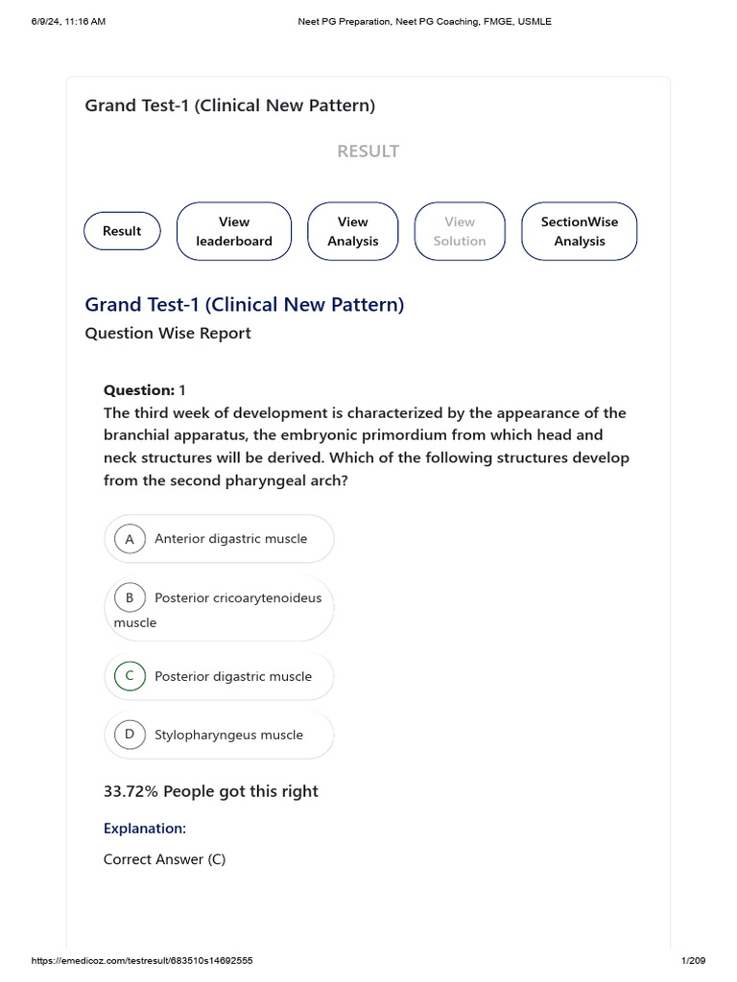This screenshot has width=737, height=982.
Task: Open the View Solution button
Action: pyautogui.click(x=460, y=231)
